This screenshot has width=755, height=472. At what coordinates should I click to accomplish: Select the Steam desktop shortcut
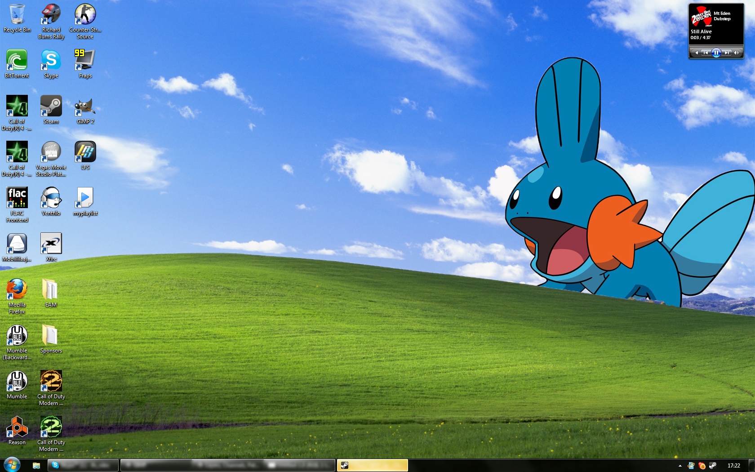click(x=51, y=110)
